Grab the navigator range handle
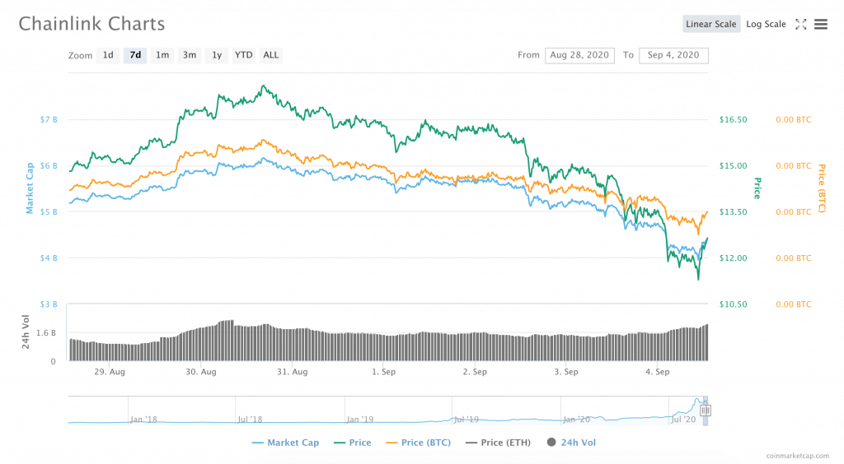 705,411
